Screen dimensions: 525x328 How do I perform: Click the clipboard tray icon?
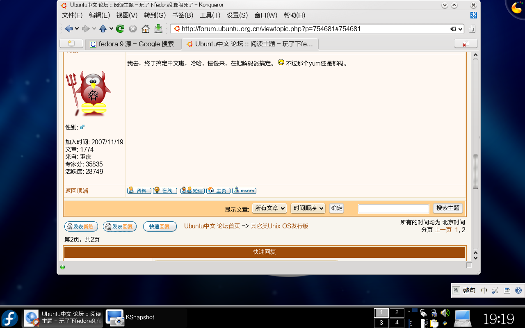tap(434, 323)
